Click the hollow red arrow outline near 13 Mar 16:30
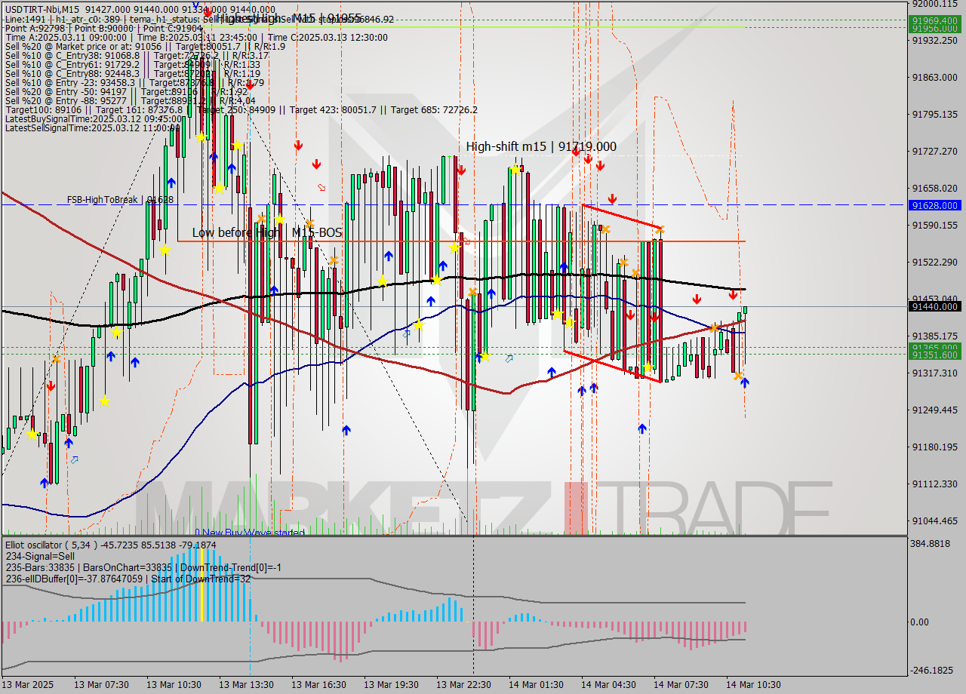This screenshot has width=966, height=694. [x=320, y=187]
